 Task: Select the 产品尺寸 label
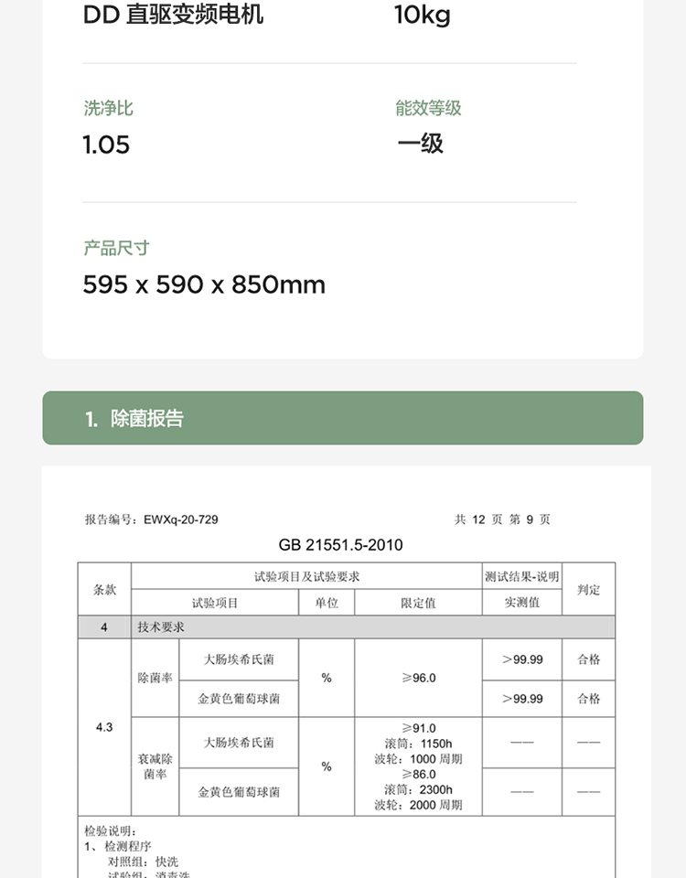point(116,248)
